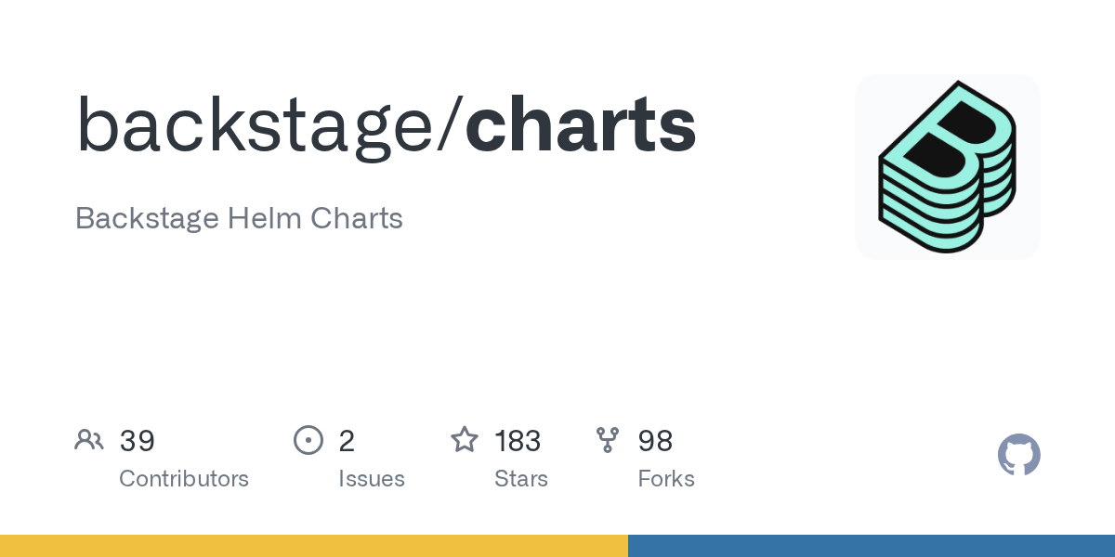Click the issues count 2

(x=347, y=441)
